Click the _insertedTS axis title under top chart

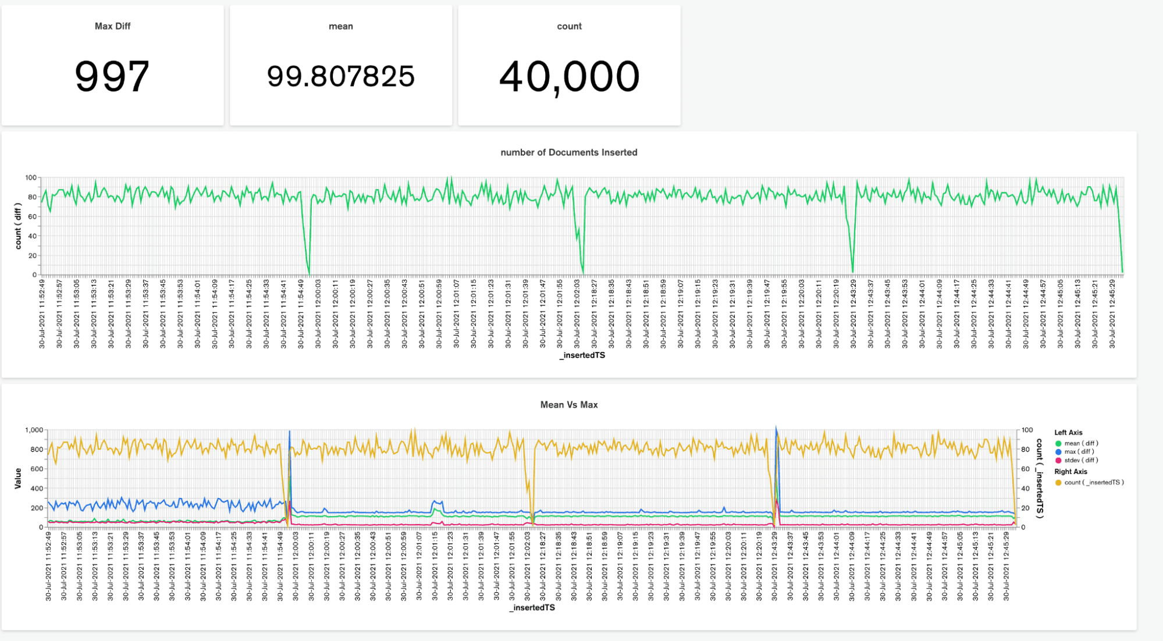click(x=582, y=355)
